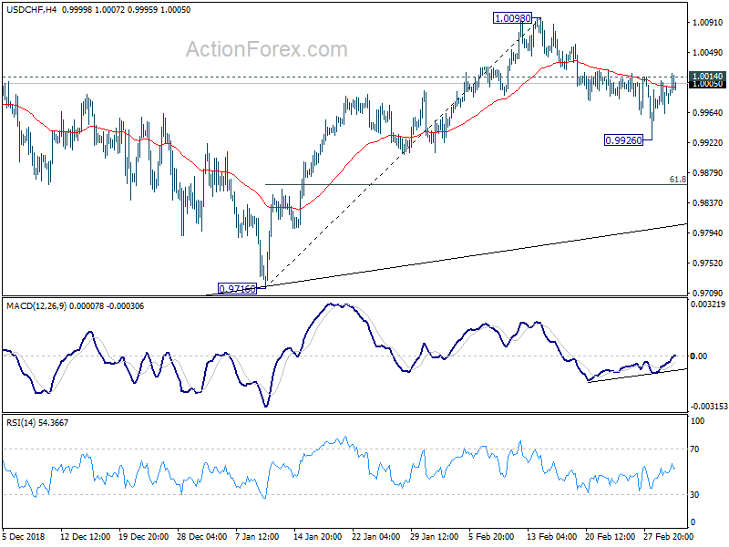The width and height of the screenshot is (729, 547).
Task: Click the MACD 0.003219 upper scale value
Action: click(708, 304)
